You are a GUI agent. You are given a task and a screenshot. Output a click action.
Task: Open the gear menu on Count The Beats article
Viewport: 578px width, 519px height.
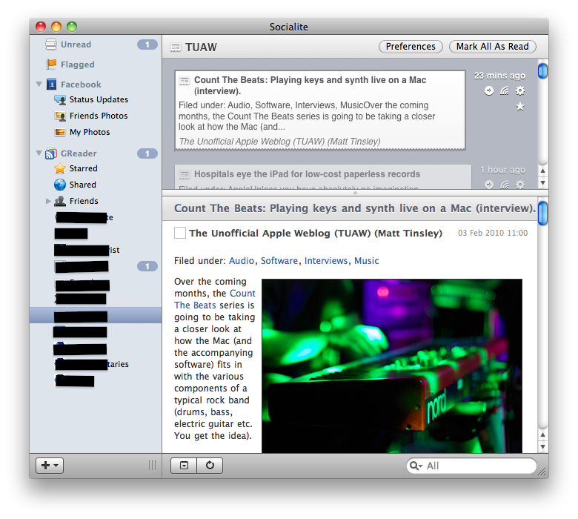click(x=520, y=91)
